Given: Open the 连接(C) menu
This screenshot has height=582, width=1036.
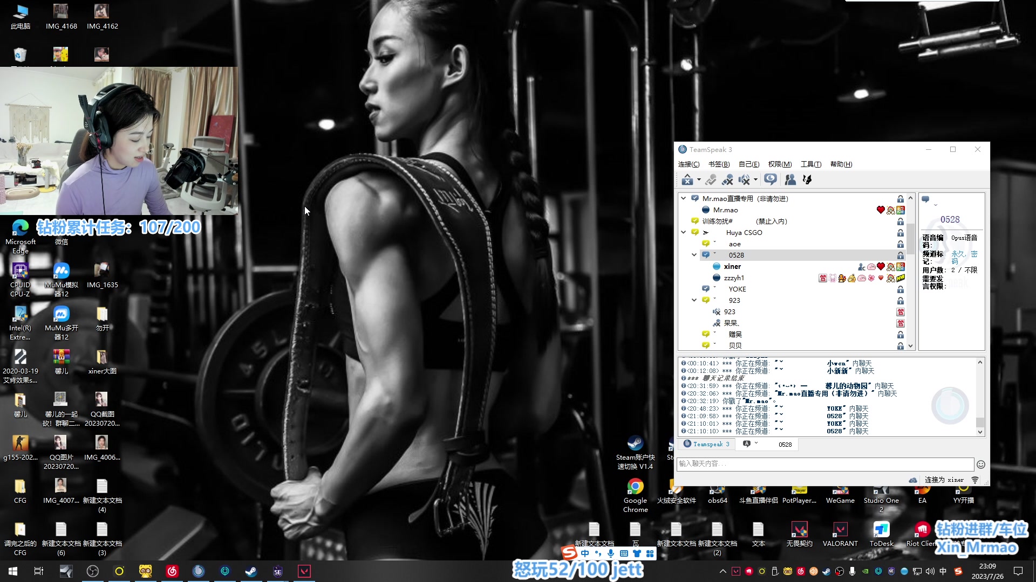Looking at the screenshot, I should tap(689, 164).
